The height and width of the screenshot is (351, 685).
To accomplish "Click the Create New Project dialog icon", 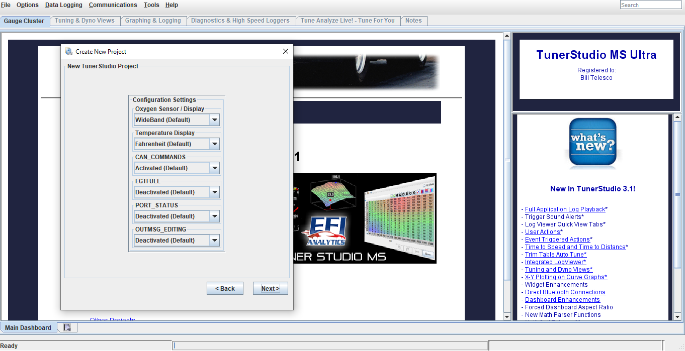I will pos(69,51).
